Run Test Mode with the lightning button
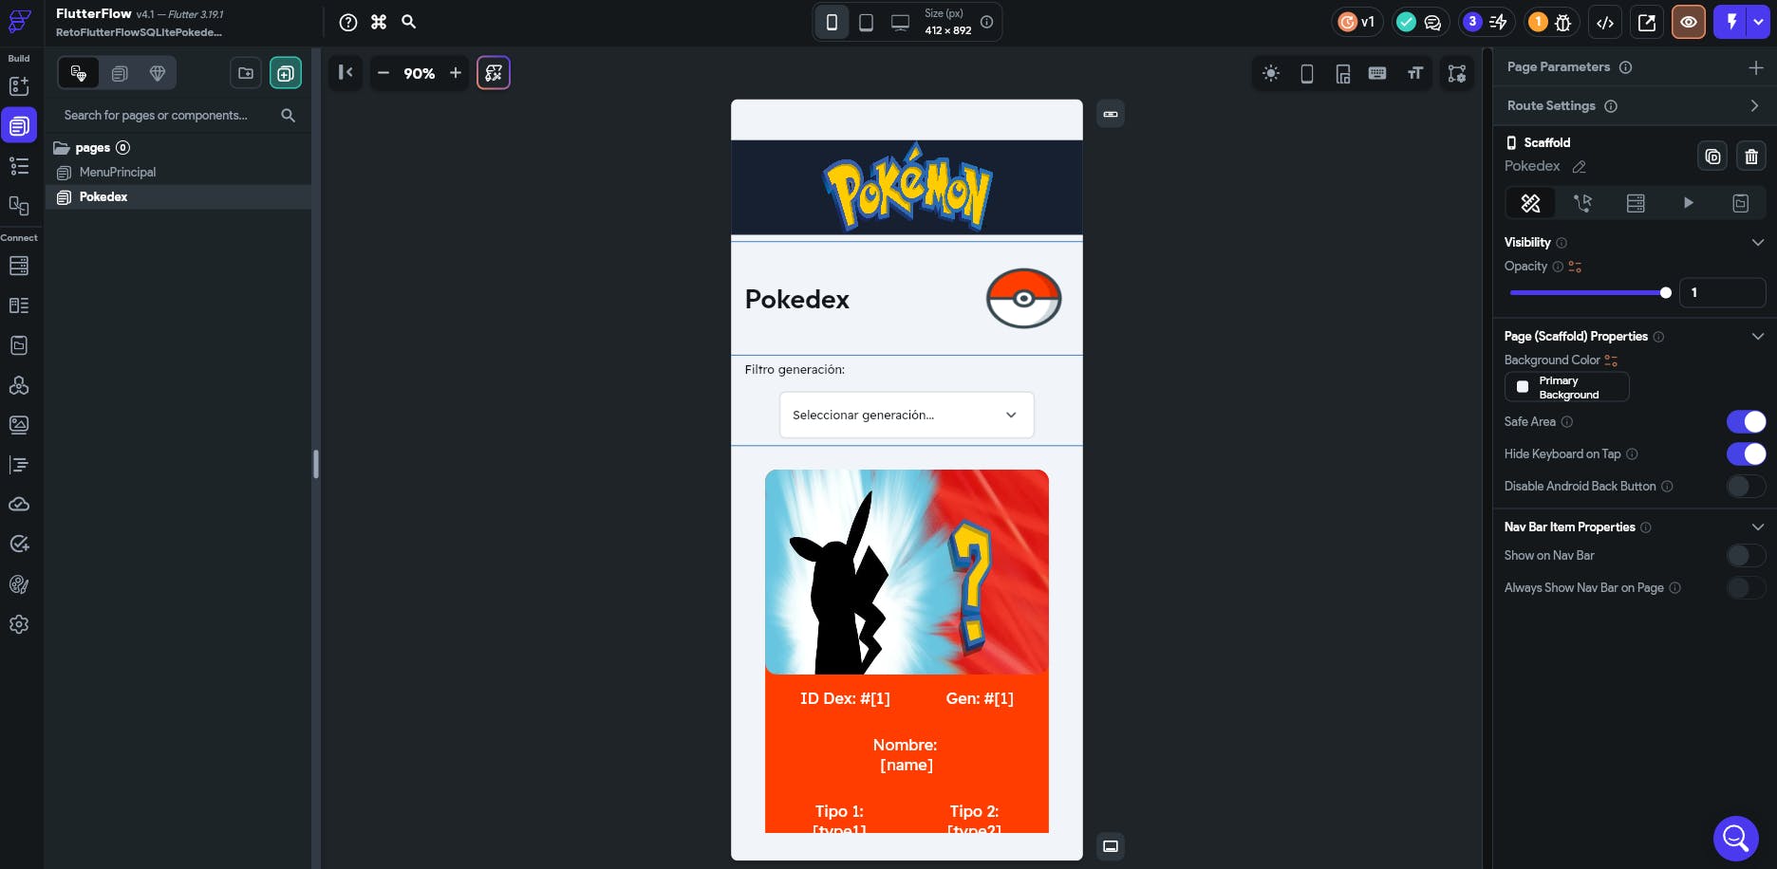Screen dimensions: 1777x869 pyautogui.click(x=1731, y=22)
